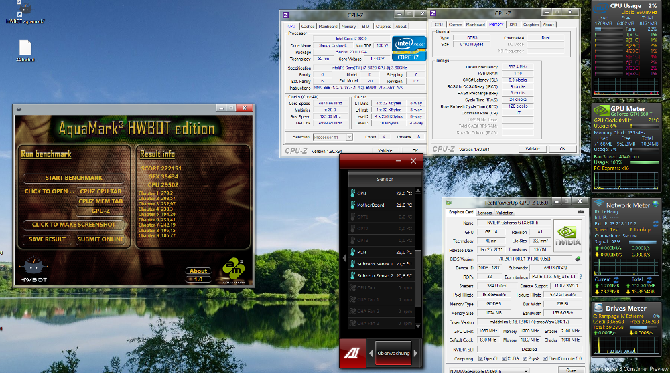
Task: Click the Überwachung button in AI Suite
Action: pos(393,353)
